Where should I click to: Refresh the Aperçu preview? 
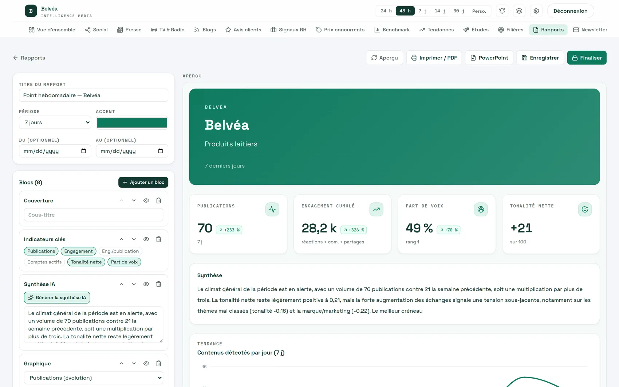tap(385, 58)
